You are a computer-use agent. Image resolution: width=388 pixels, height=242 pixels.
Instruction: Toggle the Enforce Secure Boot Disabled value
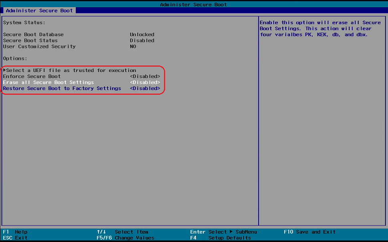(145, 76)
